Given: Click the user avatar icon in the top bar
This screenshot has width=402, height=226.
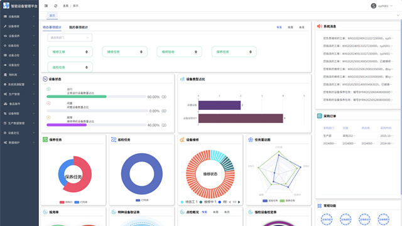Looking at the screenshot, I should [374, 6].
